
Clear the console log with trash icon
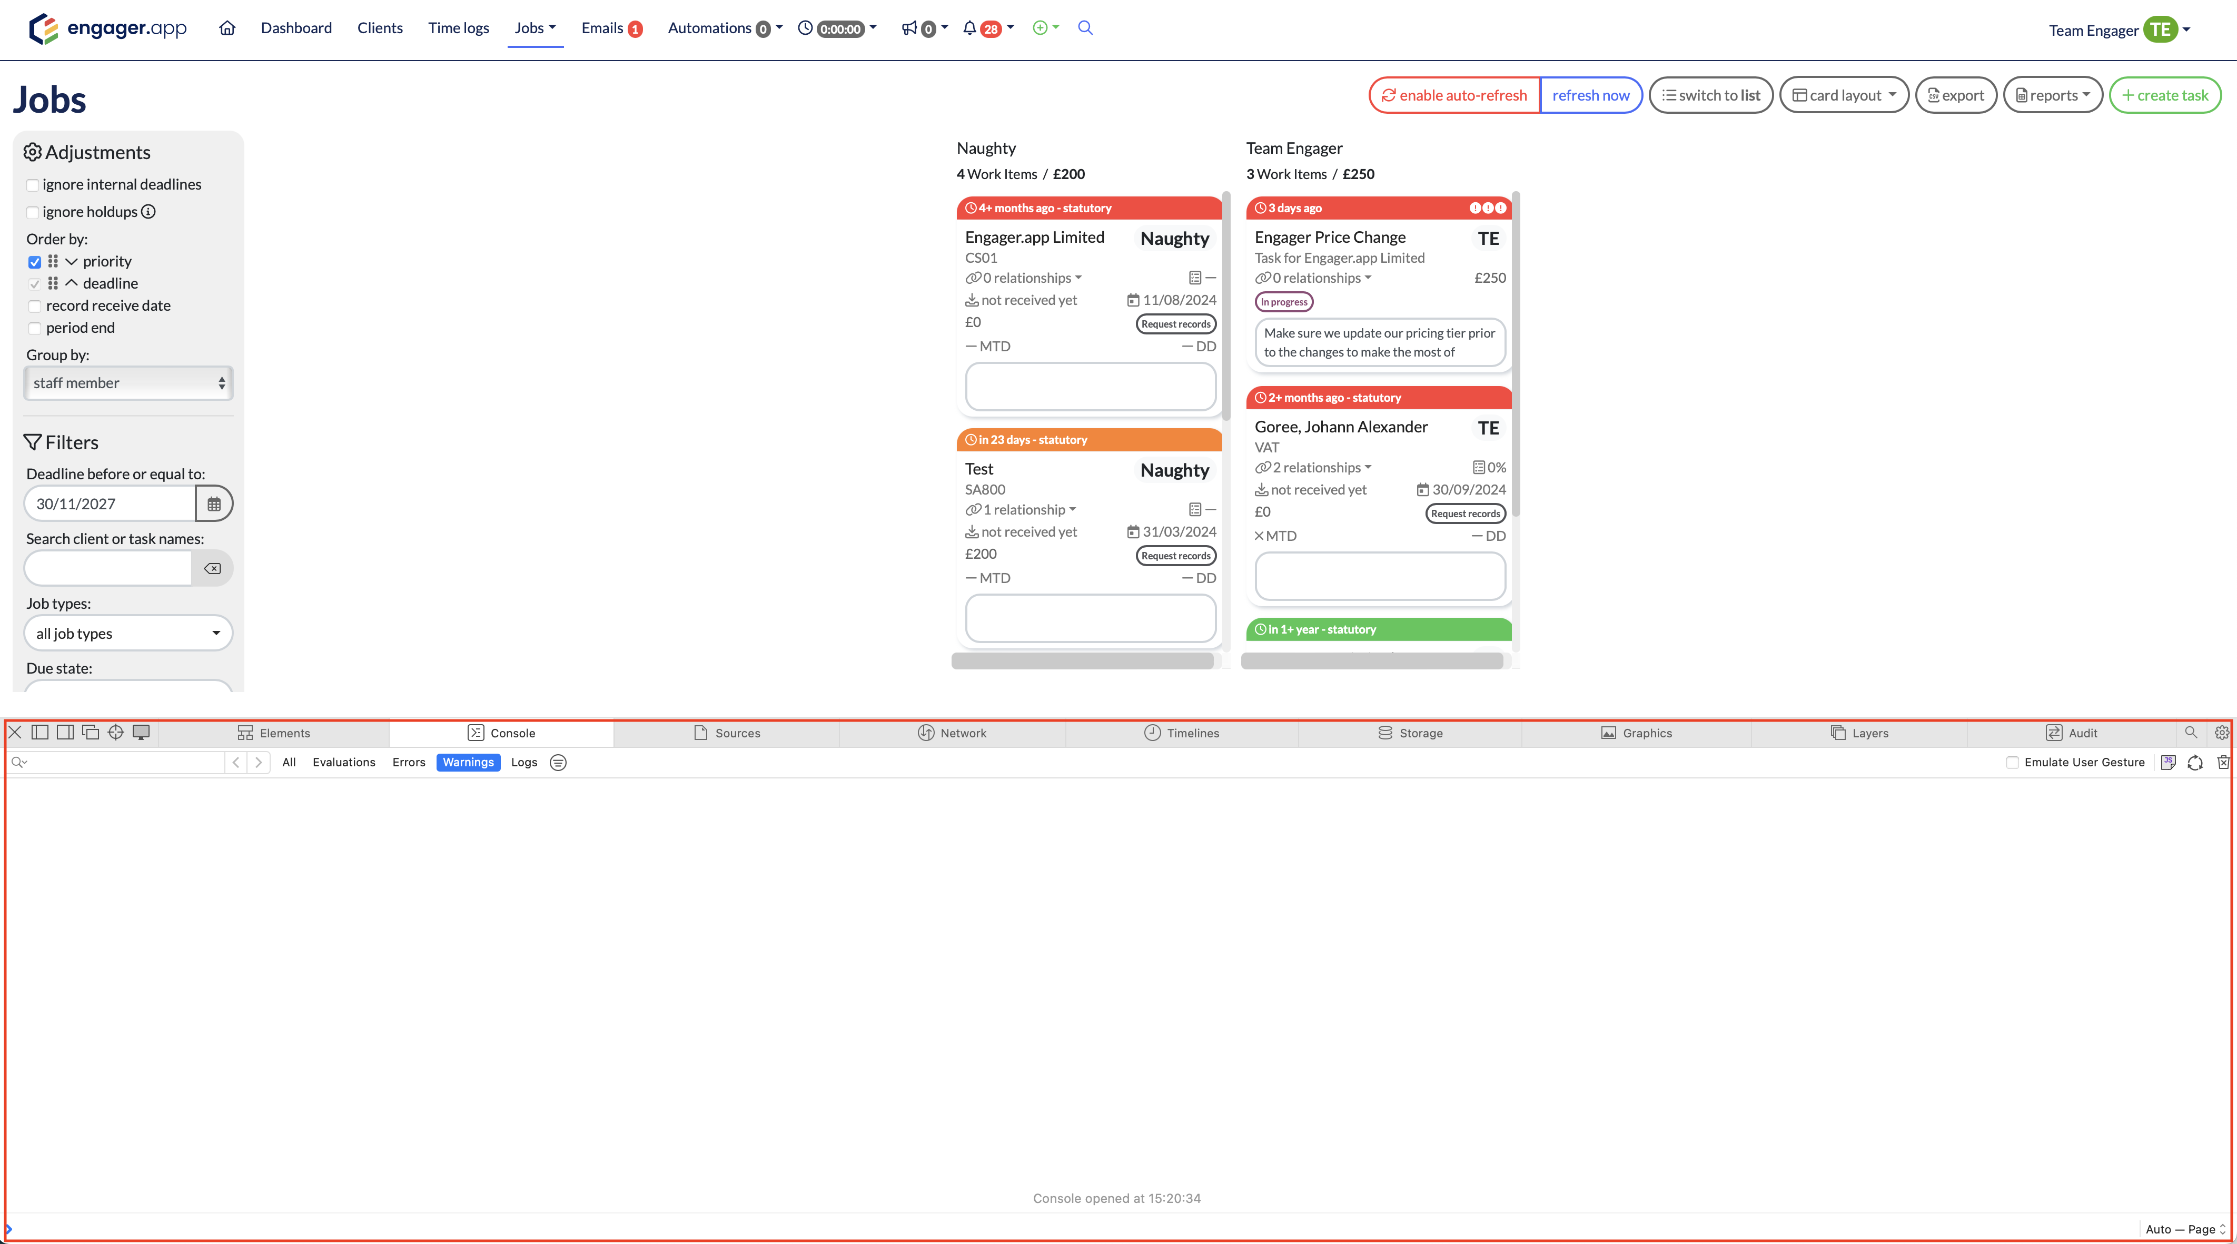(2223, 762)
